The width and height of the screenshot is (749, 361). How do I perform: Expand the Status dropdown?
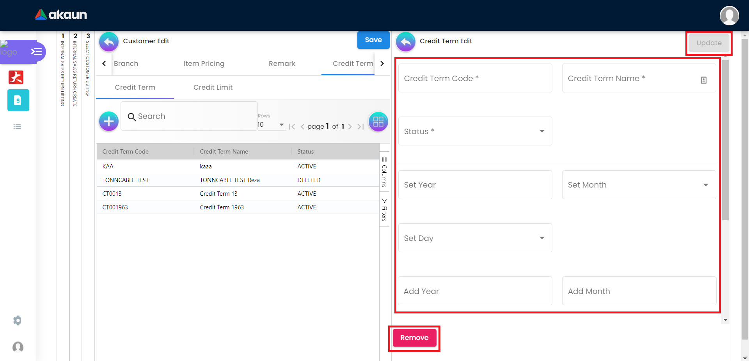coord(475,131)
